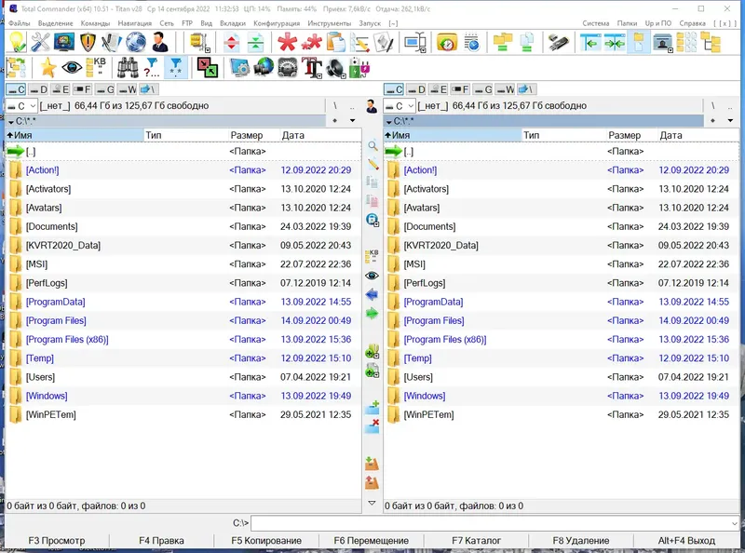
Task: Click the blue globe icon in first toolbar row
Action: [x=136, y=42]
